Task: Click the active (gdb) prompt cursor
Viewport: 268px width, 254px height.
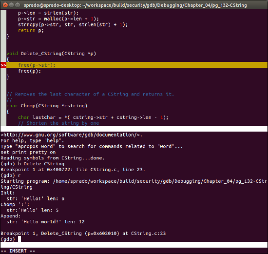Action: click(x=19, y=239)
